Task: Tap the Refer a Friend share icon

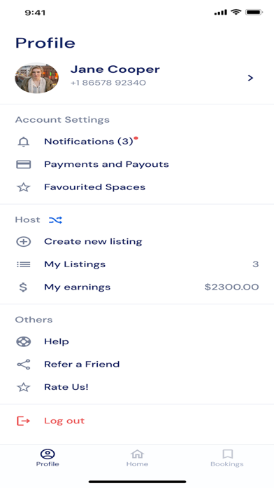Action: (23, 364)
